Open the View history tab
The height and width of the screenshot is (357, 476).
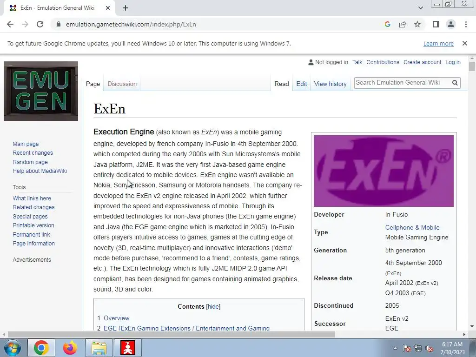331,84
